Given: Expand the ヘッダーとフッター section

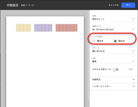Looking at the screenshot, I should click(x=114, y=86).
